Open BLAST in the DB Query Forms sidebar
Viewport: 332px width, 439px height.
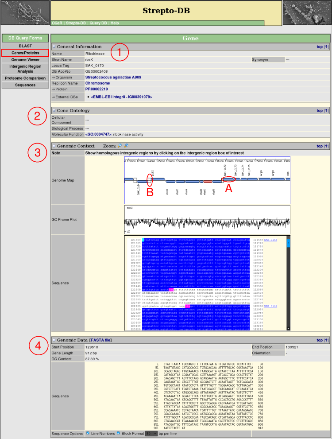tap(25, 46)
